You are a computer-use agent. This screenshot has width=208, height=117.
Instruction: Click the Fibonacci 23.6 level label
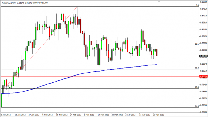pos(197,44)
